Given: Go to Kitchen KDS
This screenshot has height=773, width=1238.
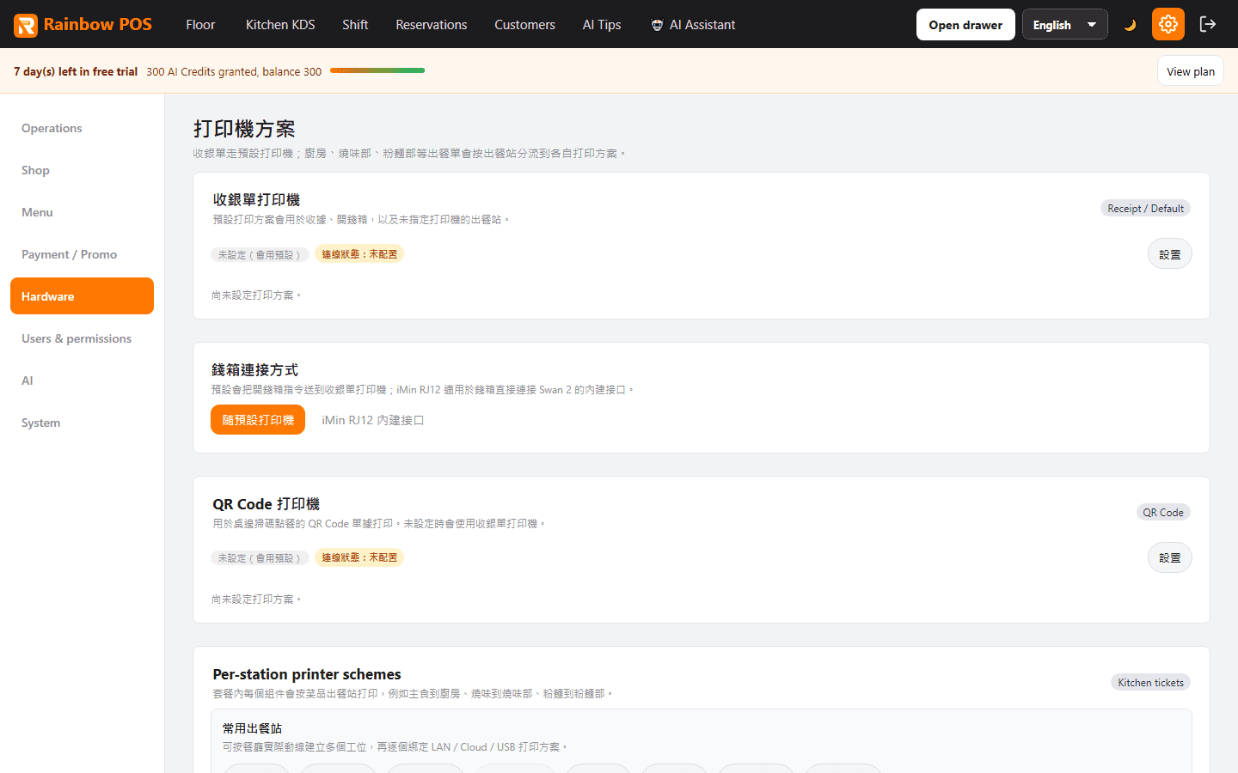Looking at the screenshot, I should click(x=280, y=25).
